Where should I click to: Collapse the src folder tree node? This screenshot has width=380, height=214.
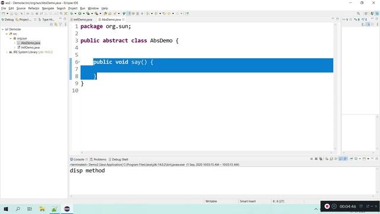[x=7, y=34]
